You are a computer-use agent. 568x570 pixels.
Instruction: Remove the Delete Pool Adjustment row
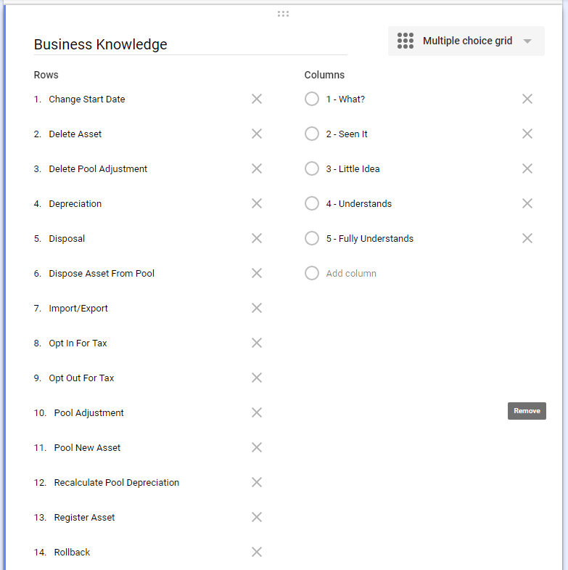coord(257,168)
